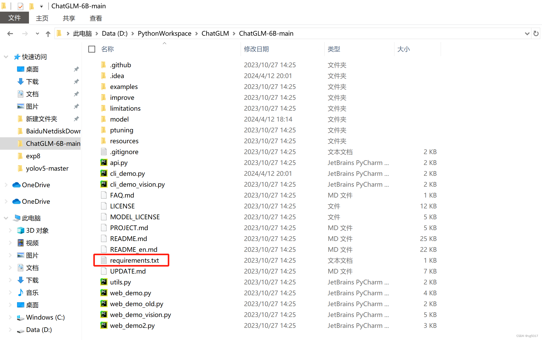Click the utils.py PyCharm icon

coord(104,282)
